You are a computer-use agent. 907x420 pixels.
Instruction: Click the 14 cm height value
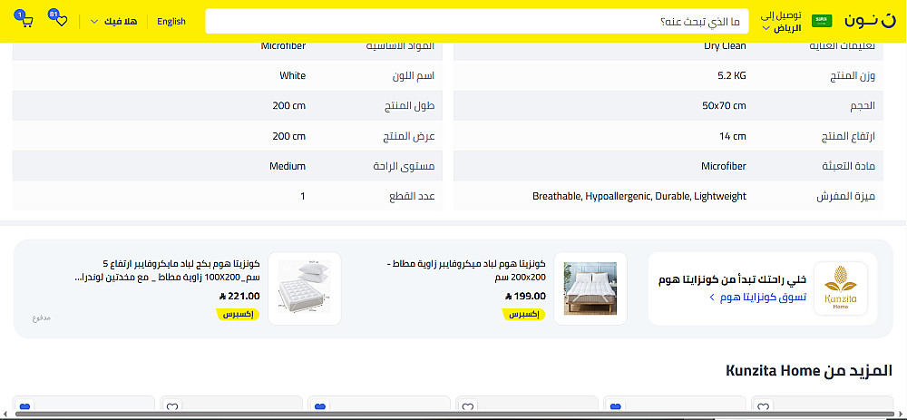coord(733,136)
